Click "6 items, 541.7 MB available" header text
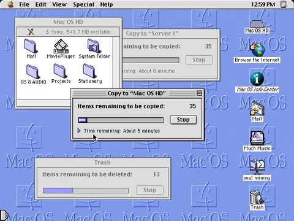 (x=78, y=32)
